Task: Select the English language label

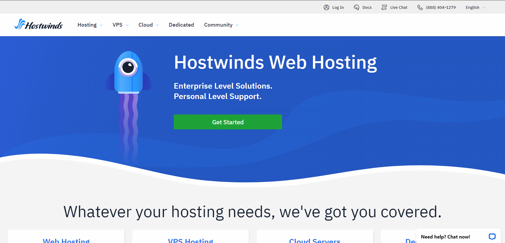Action: 473,7
